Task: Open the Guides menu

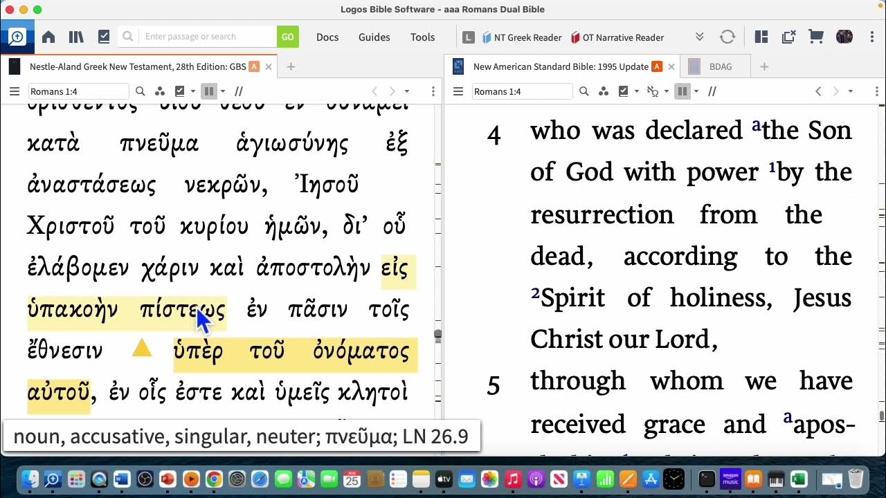Action: click(374, 37)
